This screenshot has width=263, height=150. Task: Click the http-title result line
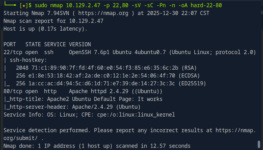pyautogui.click(x=83, y=99)
